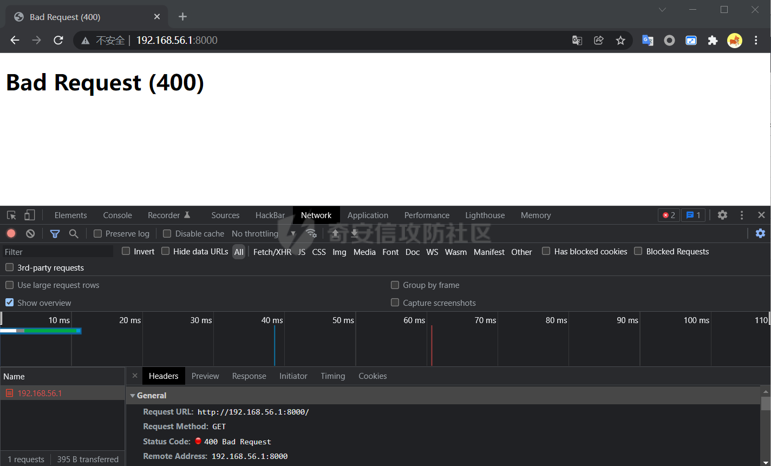
Task: Stop recording network log
Action: point(11,233)
